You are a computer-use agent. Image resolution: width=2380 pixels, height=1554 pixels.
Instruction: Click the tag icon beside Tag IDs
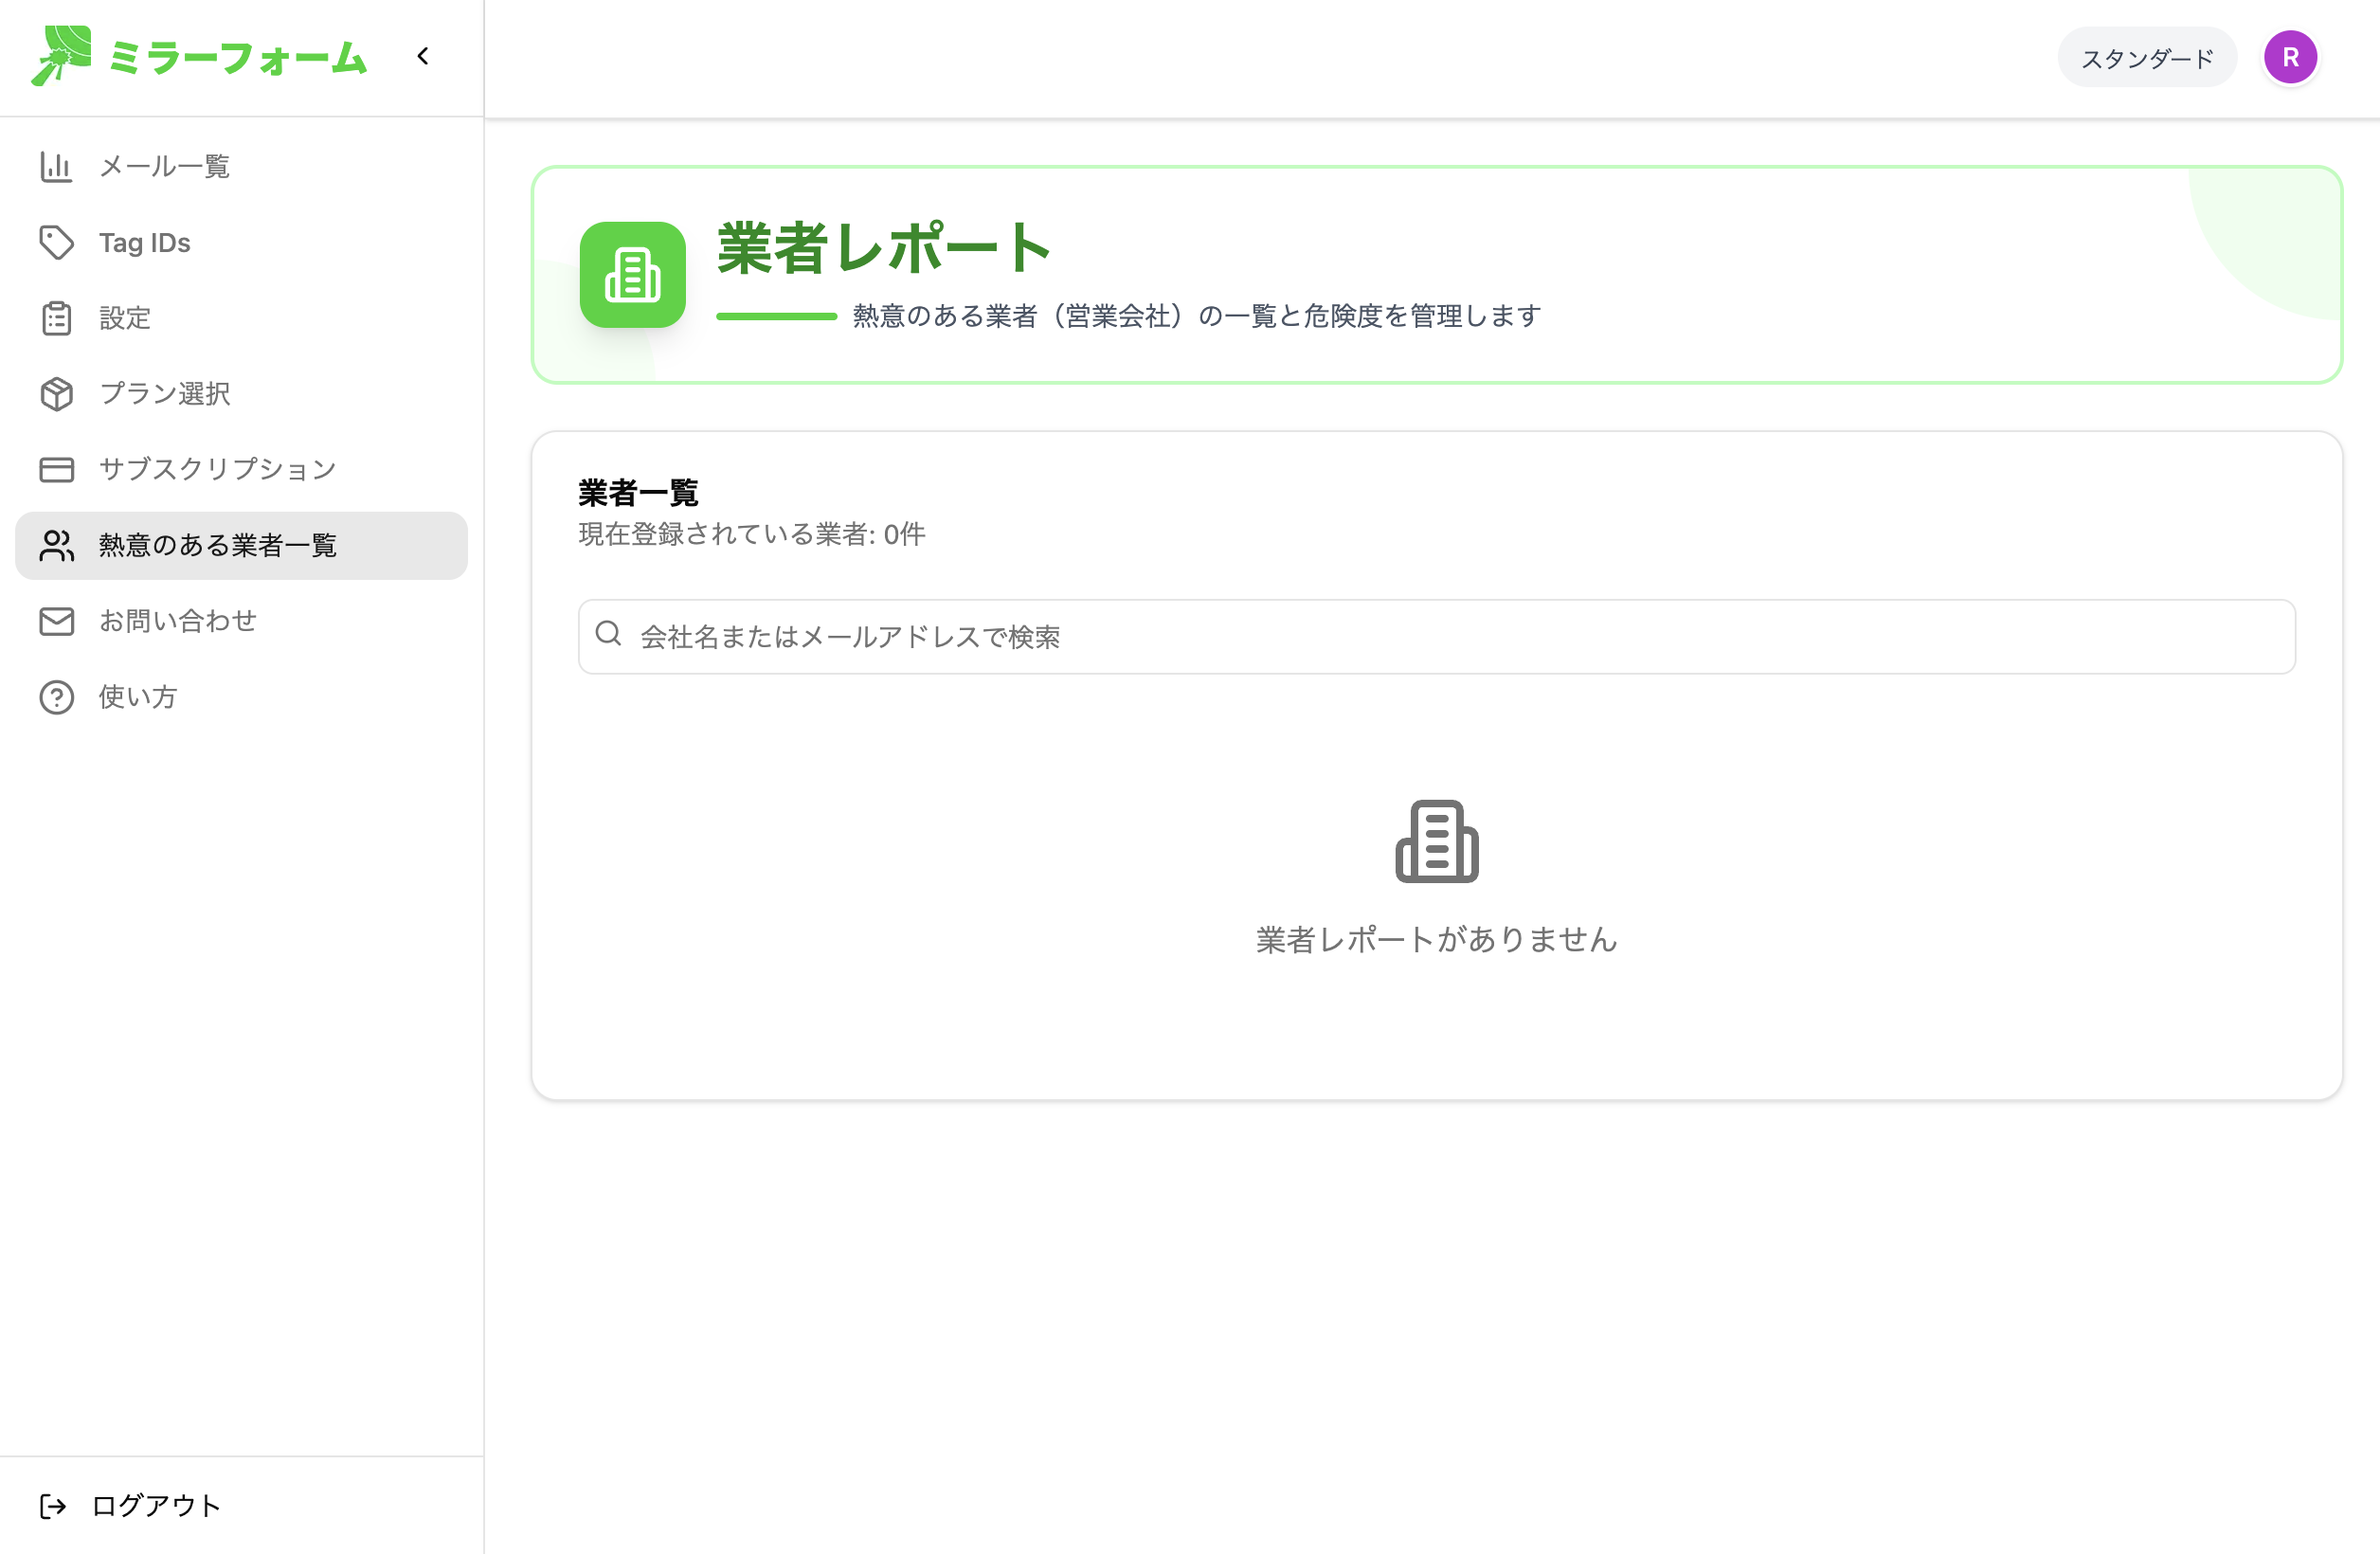pos(56,242)
